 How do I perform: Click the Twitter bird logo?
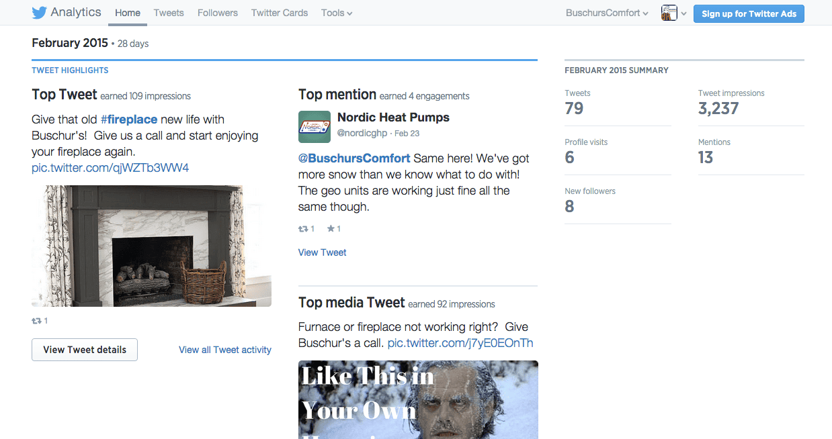[x=39, y=13]
